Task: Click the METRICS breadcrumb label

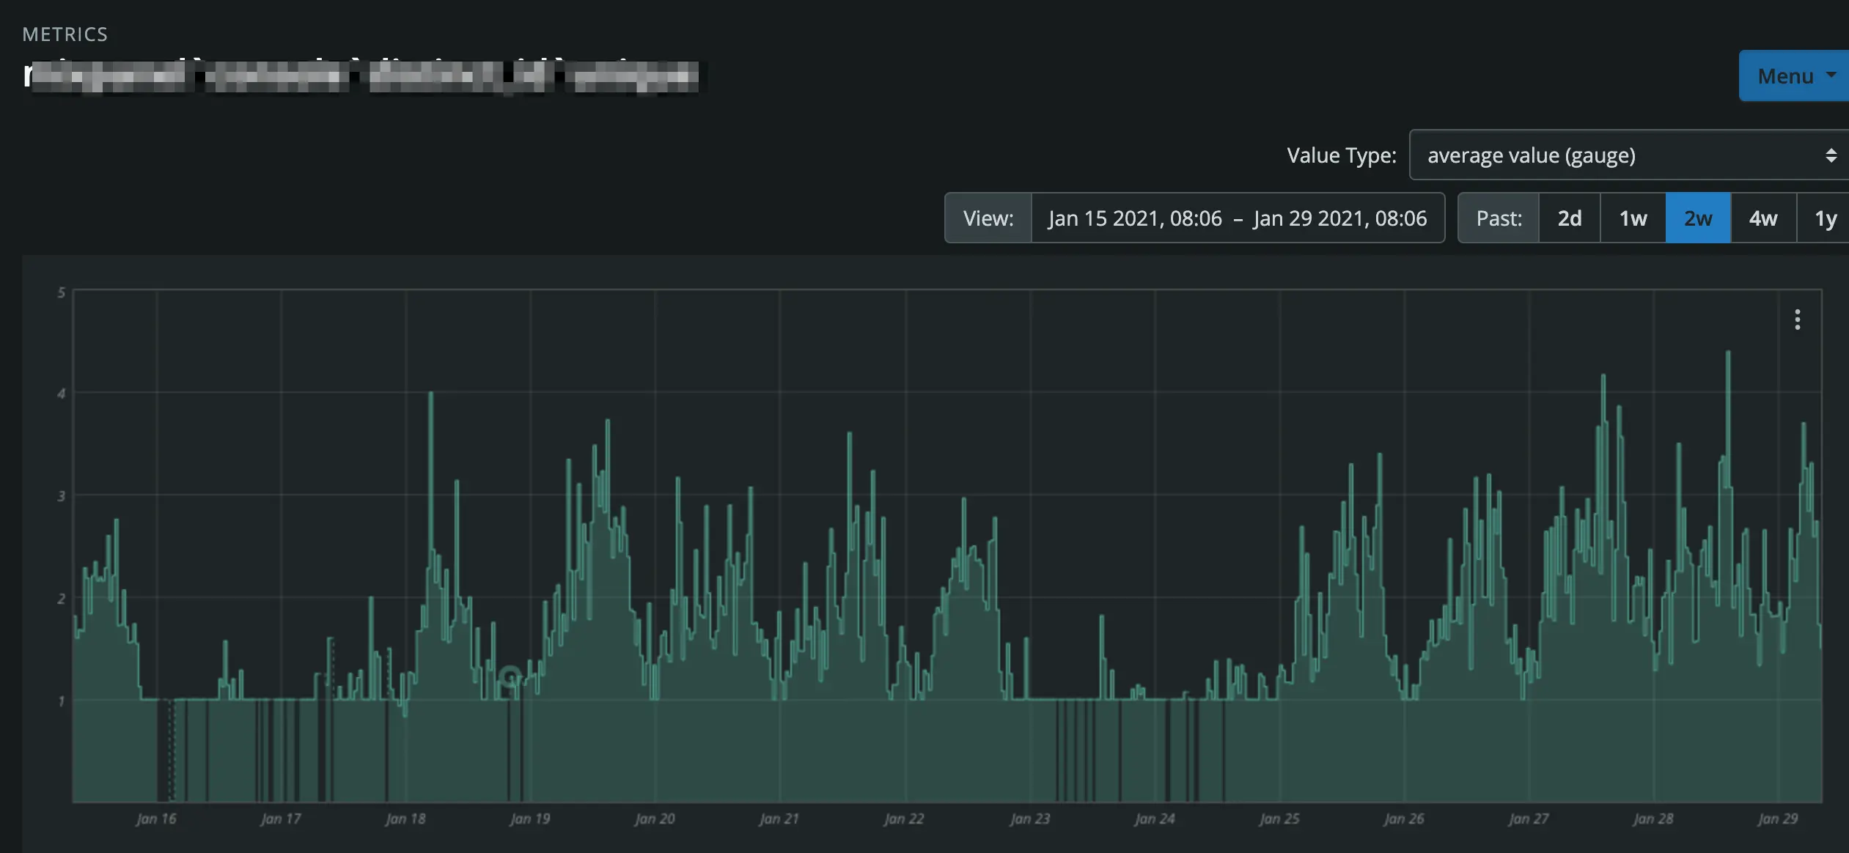Action: (x=65, y=34)
